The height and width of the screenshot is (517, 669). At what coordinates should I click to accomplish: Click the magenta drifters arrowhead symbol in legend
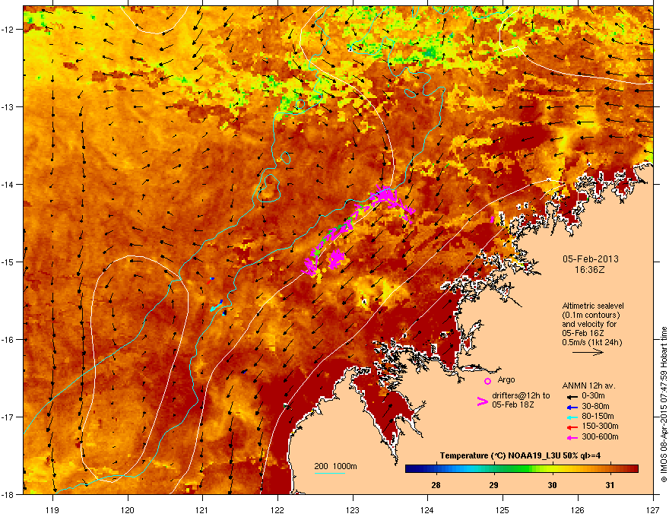[482, 401]
